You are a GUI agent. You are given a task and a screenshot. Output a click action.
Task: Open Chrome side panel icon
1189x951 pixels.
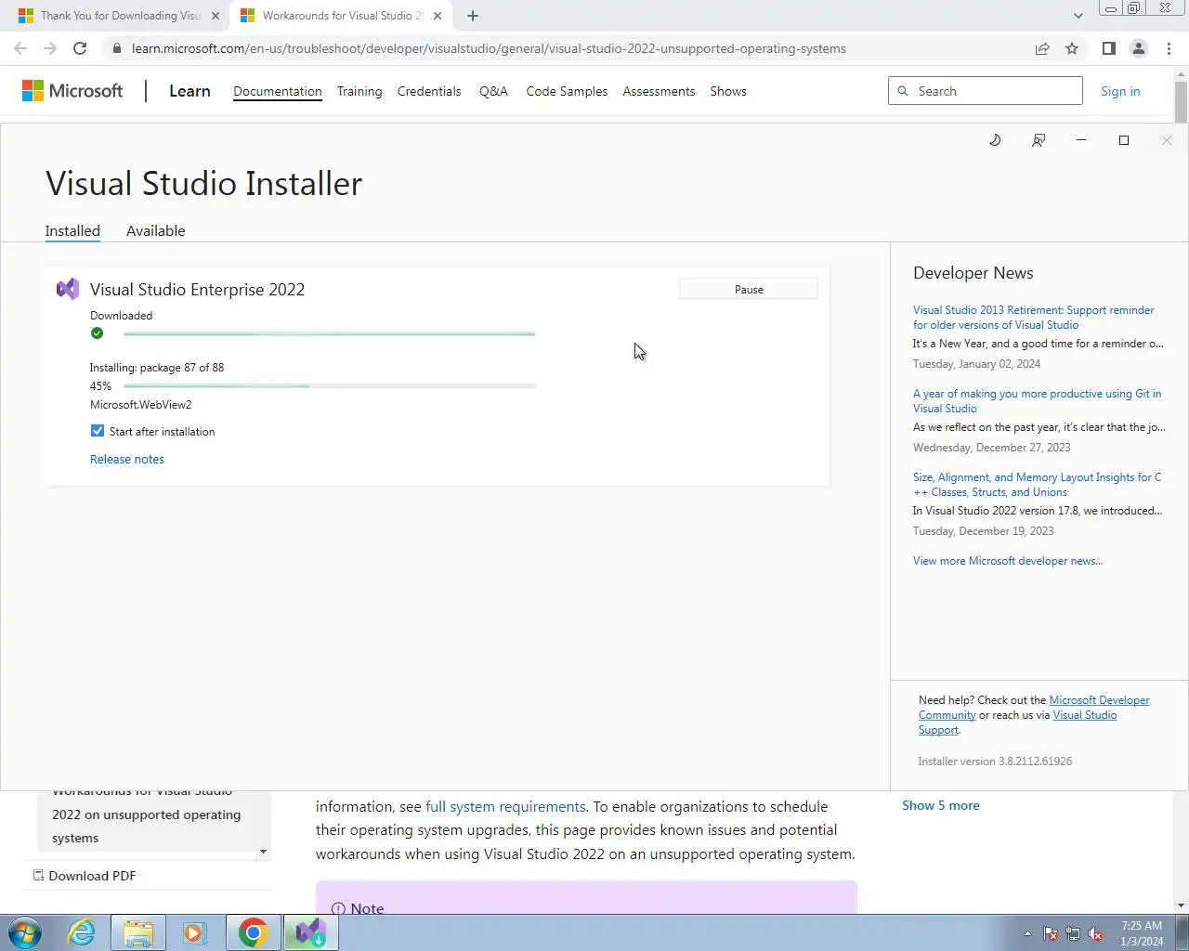(1108, 48)
